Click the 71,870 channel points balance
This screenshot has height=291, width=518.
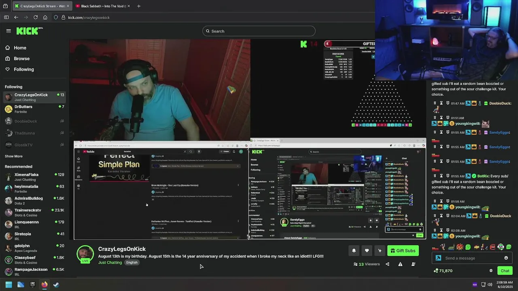coord(443,271)
